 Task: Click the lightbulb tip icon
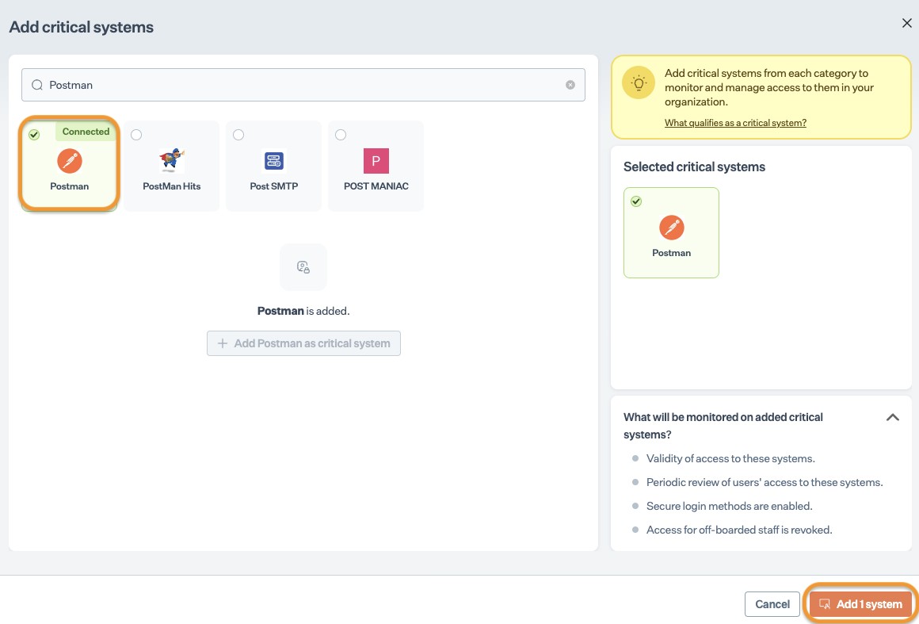[639, 82]
